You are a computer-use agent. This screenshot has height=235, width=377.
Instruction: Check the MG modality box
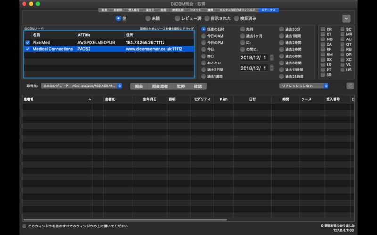tap(323, 39)
